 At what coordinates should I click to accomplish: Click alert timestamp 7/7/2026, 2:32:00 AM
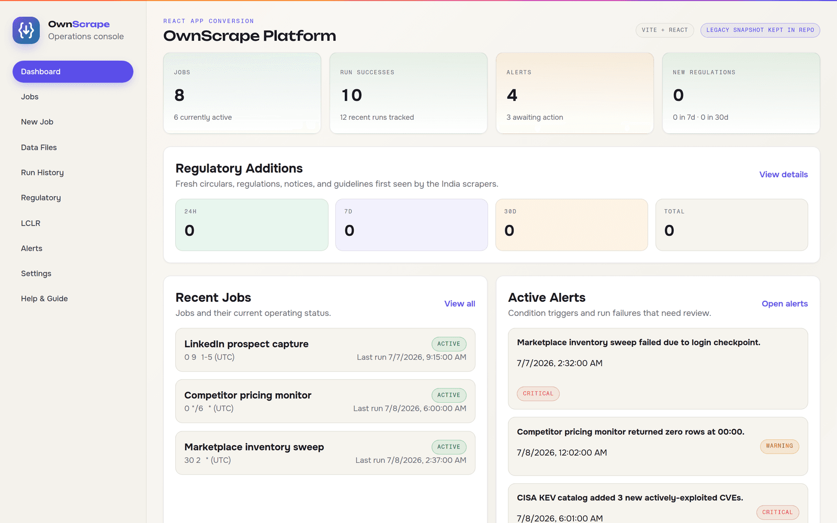pyautogui.click(x=560, y=363)
